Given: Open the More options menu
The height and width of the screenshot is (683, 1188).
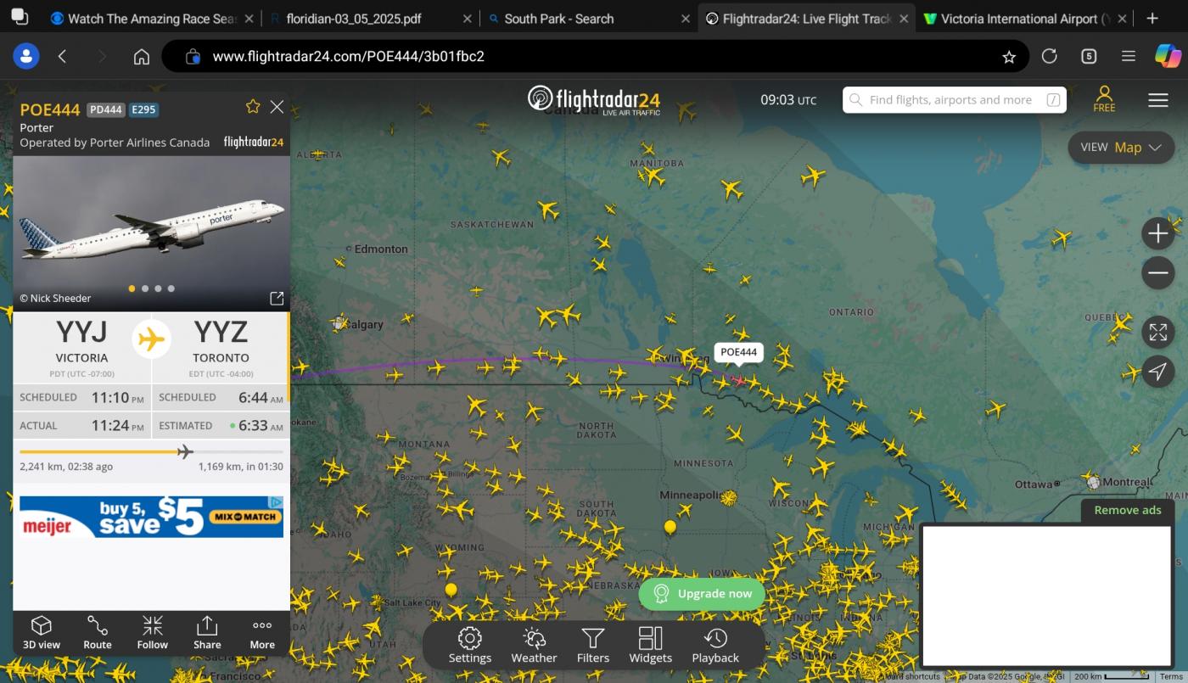Looking at the screenshot, I should pyautogui.click(x=262, y=633).
